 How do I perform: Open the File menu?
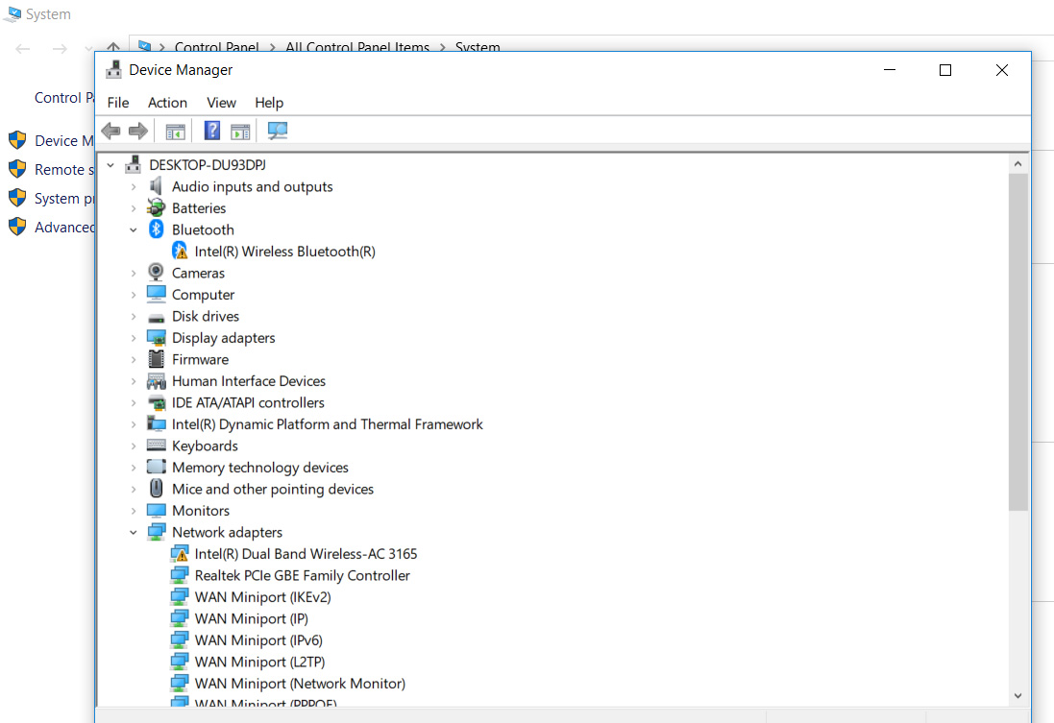pyautogui.click(x=118, y=103)
